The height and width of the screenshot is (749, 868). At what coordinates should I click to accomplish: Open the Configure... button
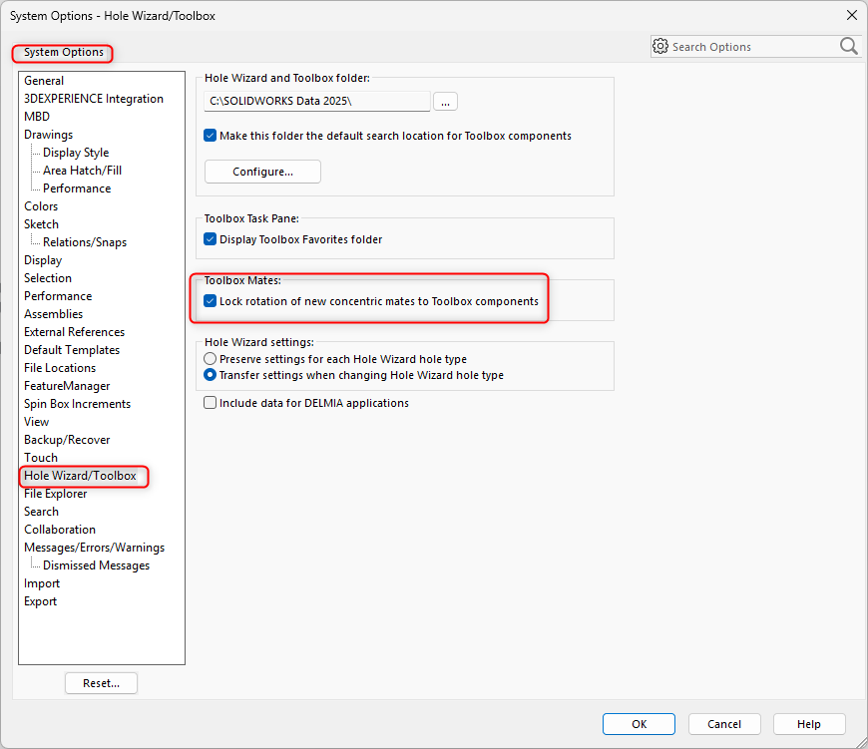pos(262,172)
